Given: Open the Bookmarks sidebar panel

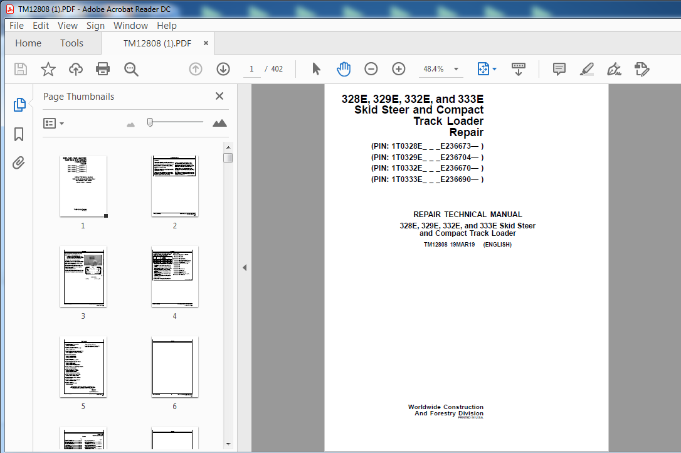Looking at the screenshot, I should point(19,134).
